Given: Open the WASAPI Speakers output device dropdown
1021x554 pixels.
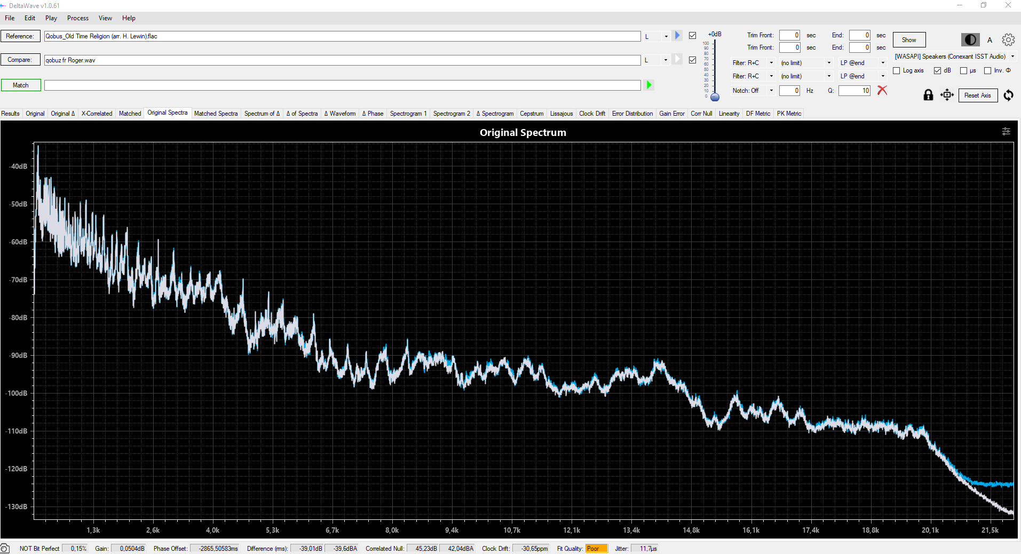Looking at the screenshot, I should pos(1012,57).
